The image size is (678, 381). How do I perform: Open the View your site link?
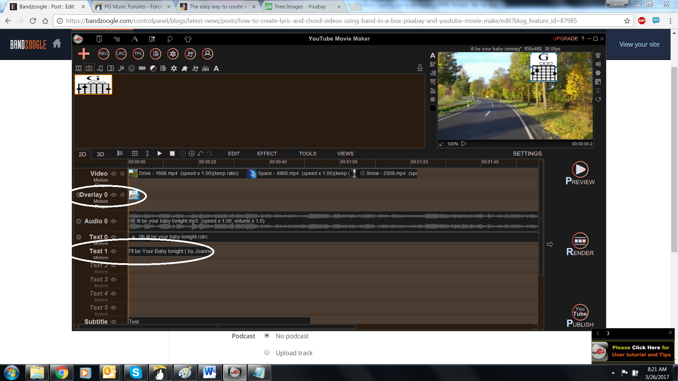[639, 44]
